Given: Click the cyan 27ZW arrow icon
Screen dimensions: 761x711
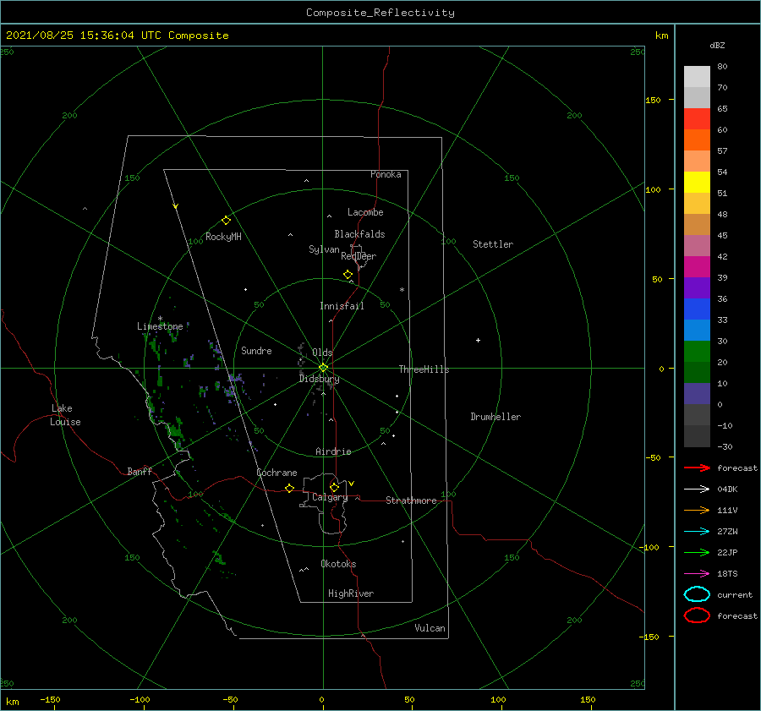Looking at the screenshot, I should [697, 532].
